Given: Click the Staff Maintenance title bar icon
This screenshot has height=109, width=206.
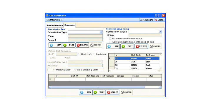Looking at the screenshot, I should [x=47, y=16].
